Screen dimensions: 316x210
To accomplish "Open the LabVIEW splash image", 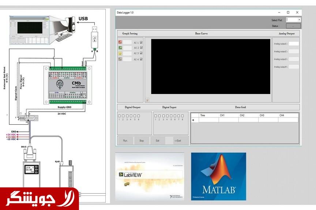I will point(150,176).
